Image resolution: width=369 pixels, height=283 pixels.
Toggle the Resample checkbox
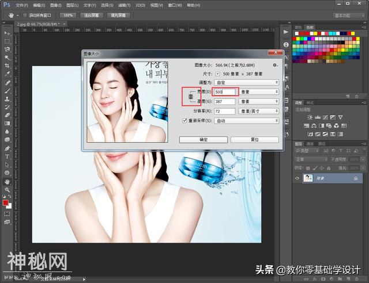click(x=184, y=120)
